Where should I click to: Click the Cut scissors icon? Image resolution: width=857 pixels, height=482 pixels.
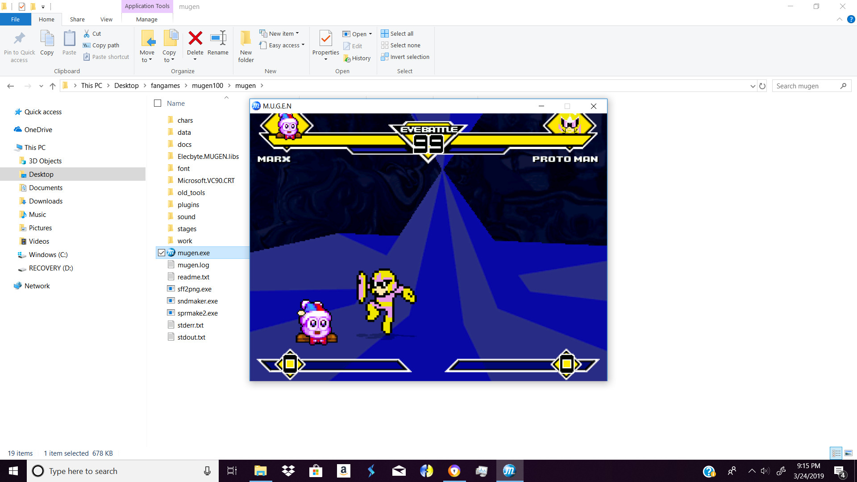click(x=87, y=33)
